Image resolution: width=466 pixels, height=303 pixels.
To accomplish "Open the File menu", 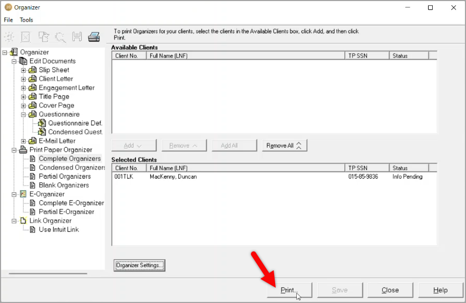I will [8, 20].
